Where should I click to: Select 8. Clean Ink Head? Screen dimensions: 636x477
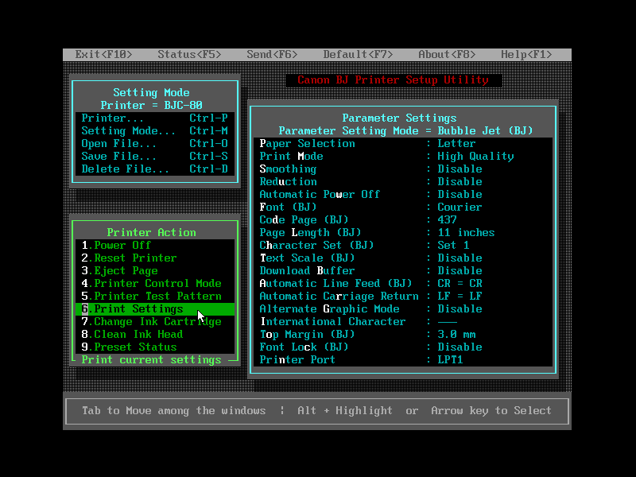[155, 334]
